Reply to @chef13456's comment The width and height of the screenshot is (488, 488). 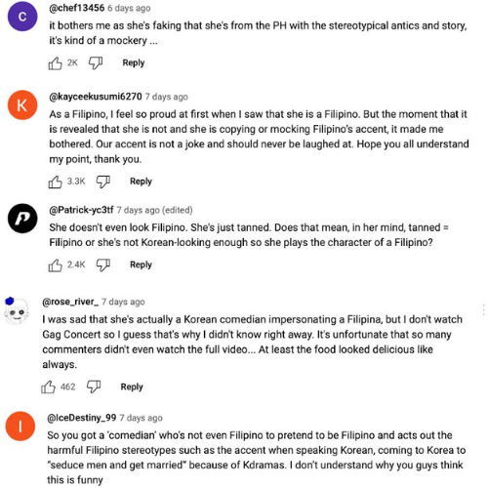(134, 62)
